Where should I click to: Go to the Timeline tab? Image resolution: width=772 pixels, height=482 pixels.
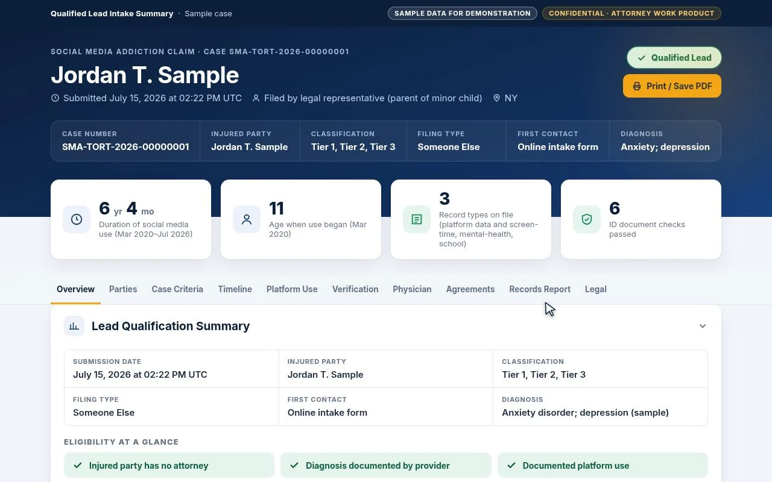coord(235,289)
